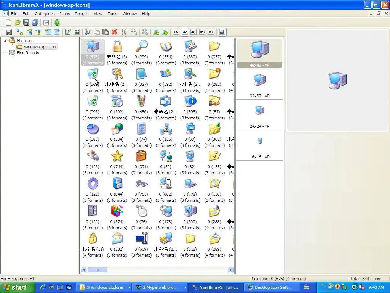Click the import image icon
The height and width of the screenshot is (293, 390).
tap(156, 32)
